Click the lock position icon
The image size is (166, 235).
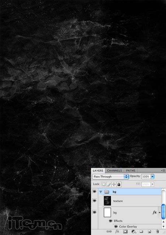click(114, 184)
